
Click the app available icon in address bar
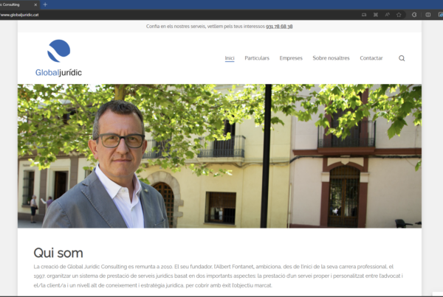364,15
